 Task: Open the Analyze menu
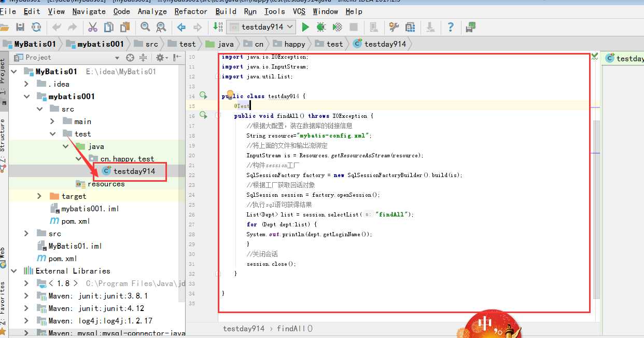tap(152, 11)
